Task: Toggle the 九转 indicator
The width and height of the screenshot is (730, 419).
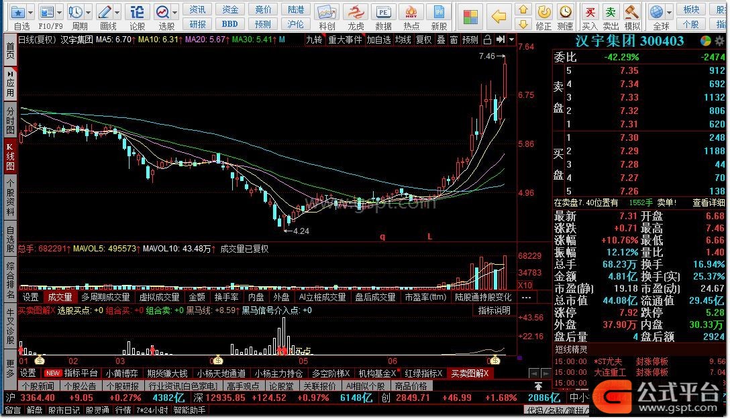Action: tap(314, 40)
